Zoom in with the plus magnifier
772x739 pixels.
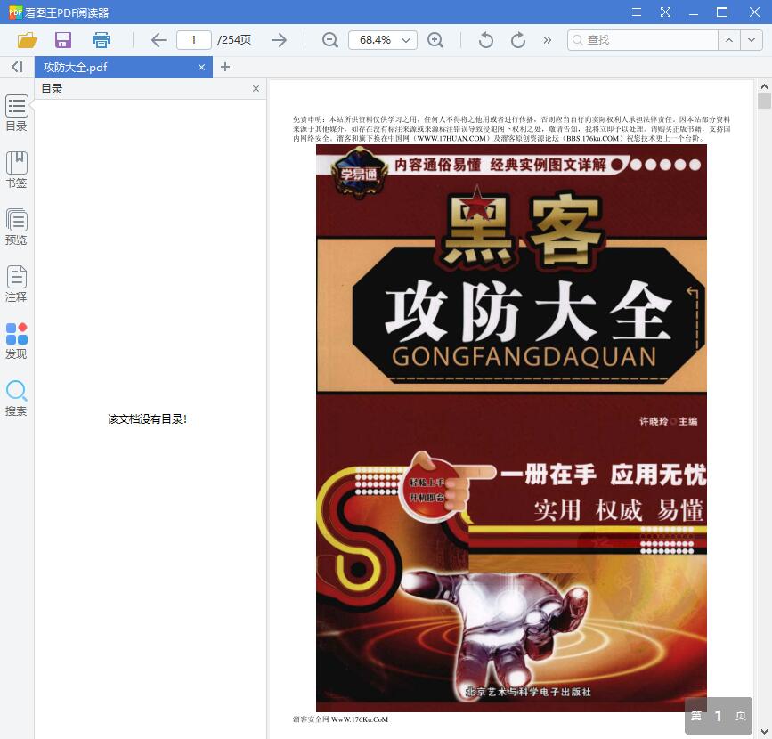click(x=435, y=40)
